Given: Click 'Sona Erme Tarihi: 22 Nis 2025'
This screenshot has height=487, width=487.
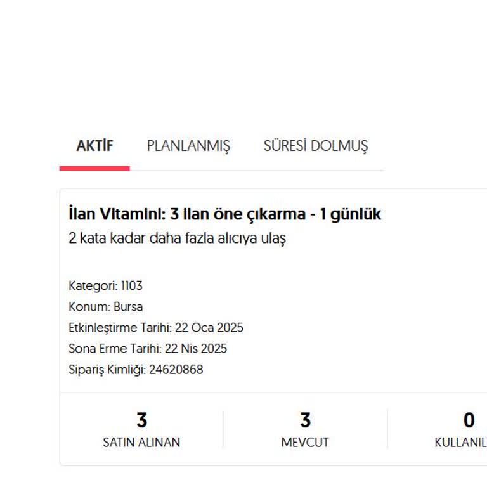Looking at the screenshot, I should (148, 349).
